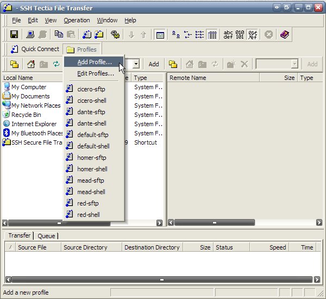Click local pane scroll right arrow
The width and height of the screenshot is (326, 299).
tap(159, 223)
